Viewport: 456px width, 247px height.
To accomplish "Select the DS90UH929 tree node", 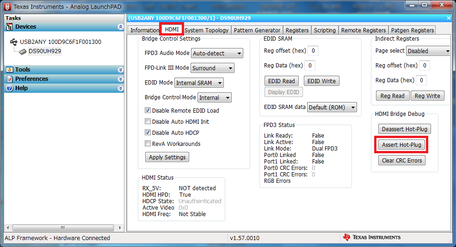I will (x=45, y=51).
